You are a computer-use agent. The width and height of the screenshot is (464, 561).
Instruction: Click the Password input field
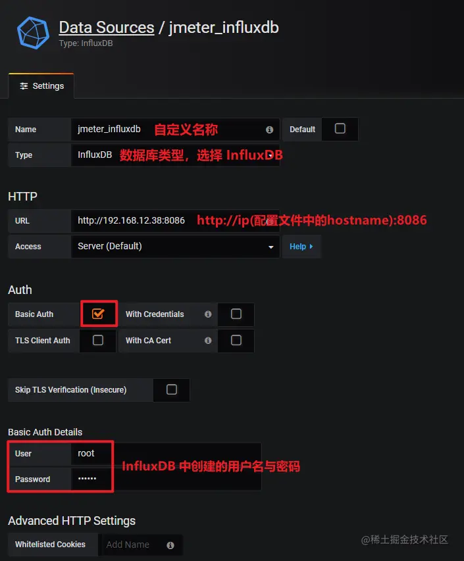166,479
